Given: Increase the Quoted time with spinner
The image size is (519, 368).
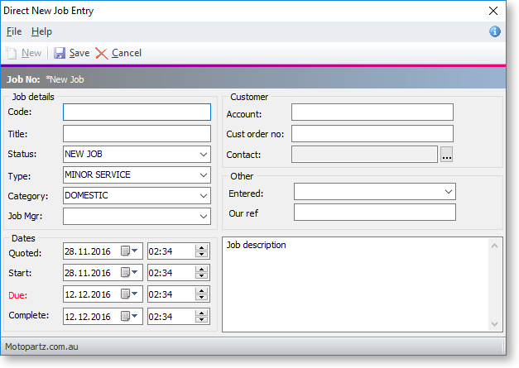Looking at the screenshot, I should (201, 247).
